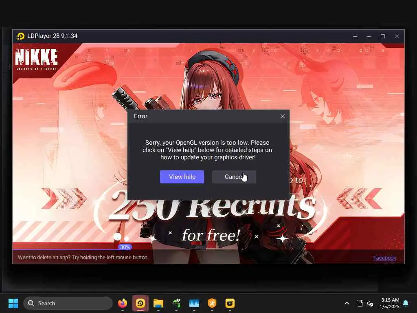Click the LDPlayer logo in title bar
417x313 pixels.
[21, 36]
